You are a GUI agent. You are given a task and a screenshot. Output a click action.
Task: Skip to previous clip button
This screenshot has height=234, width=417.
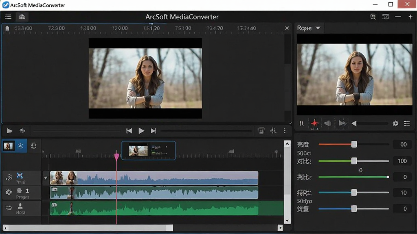coord(129,131)
